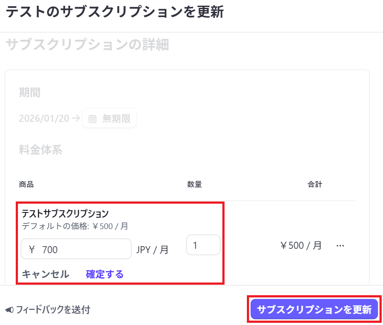The height and width of the screenshot is (325, 383).
Task: Open the フィードバックを送付 link
Action: [53, 310]
